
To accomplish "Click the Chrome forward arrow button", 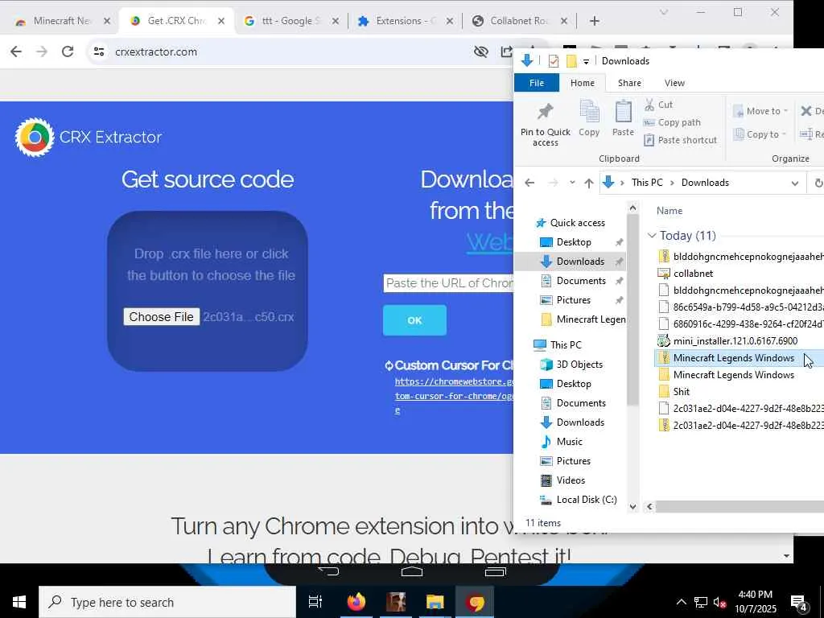I will (42, 51).
